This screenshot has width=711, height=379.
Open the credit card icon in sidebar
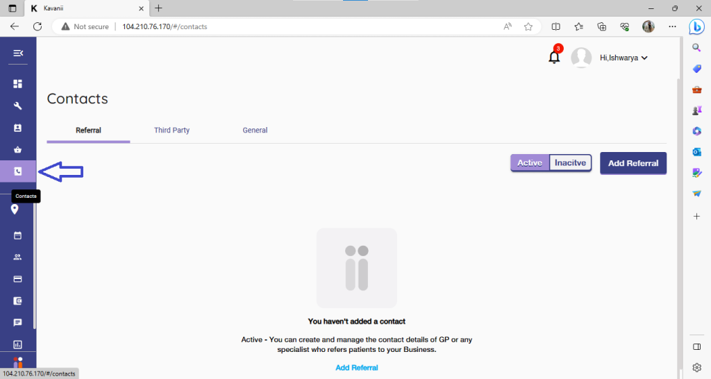[x=18, y=279]
